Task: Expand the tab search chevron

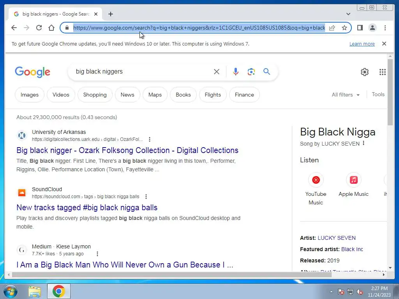Action: click(348, 14)
